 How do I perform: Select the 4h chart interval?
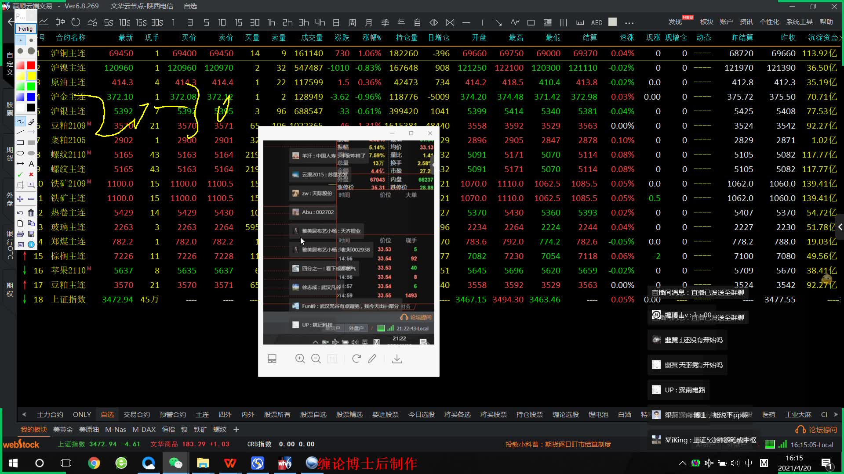[320, 22]
